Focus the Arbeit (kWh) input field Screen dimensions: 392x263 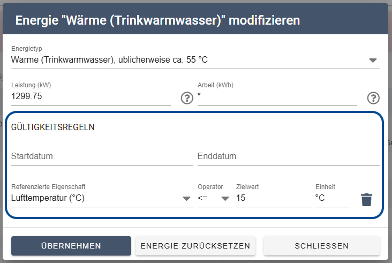(276, 96)
